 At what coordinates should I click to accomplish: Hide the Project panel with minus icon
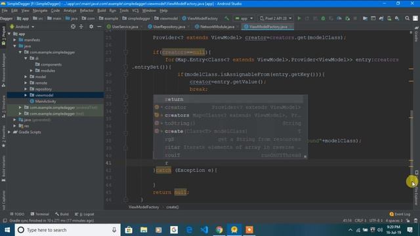99,27
